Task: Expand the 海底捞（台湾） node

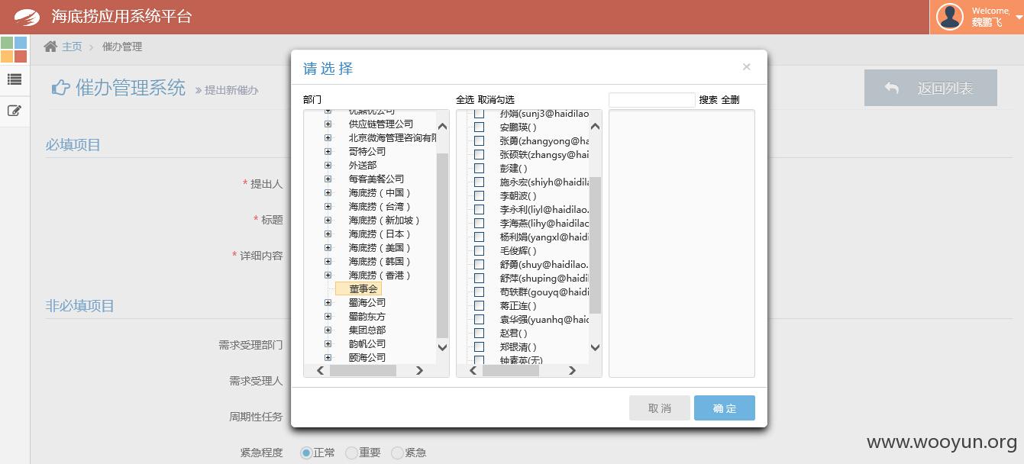Action: click(328, 206)
